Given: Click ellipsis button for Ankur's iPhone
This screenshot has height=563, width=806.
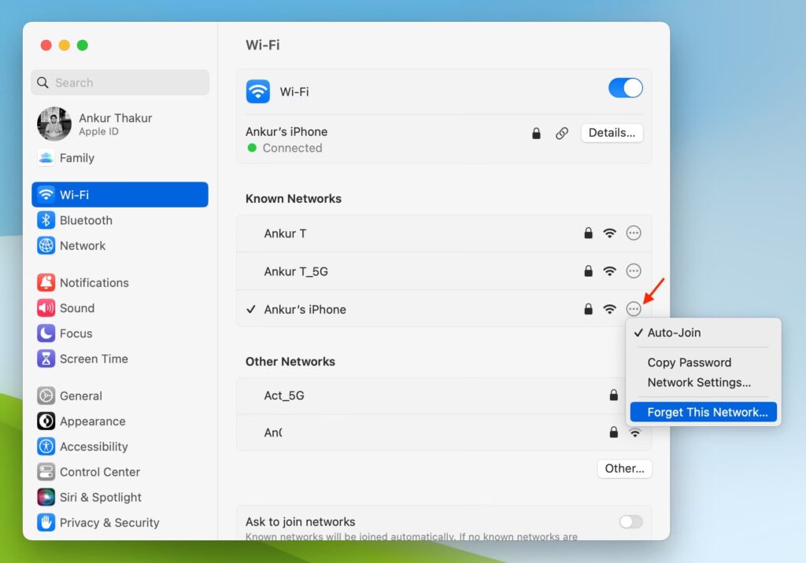Looking at the screenshot, I should (634, 309).
